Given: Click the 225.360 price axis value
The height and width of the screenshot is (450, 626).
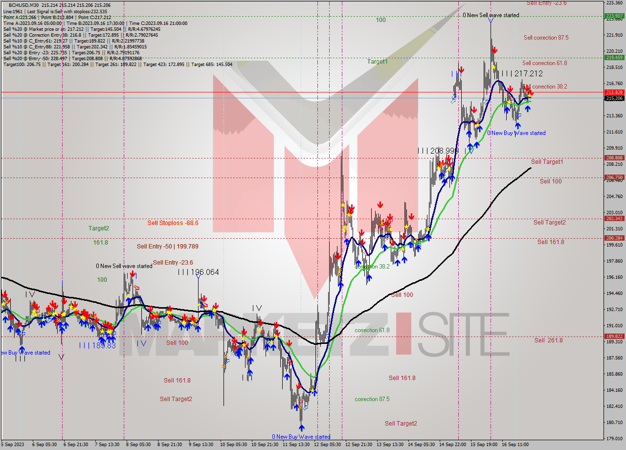Looking at the screenshot, I should click(614, 3).
